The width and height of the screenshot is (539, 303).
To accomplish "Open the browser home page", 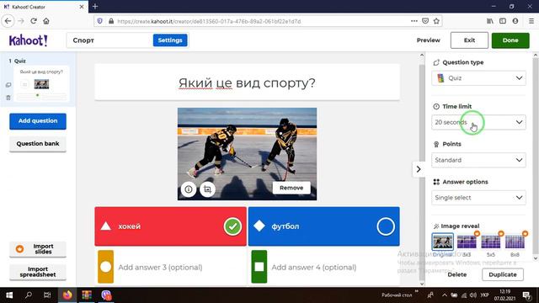I will point(46,21).
